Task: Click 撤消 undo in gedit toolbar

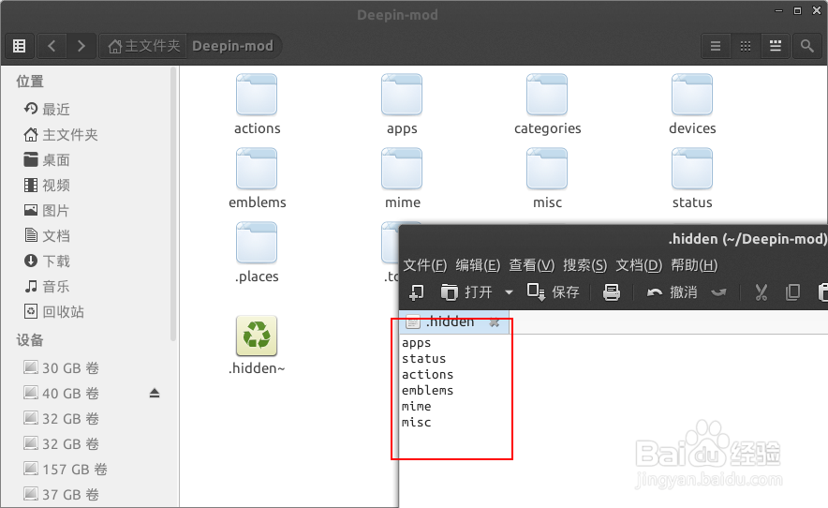Action: [672, 291]
